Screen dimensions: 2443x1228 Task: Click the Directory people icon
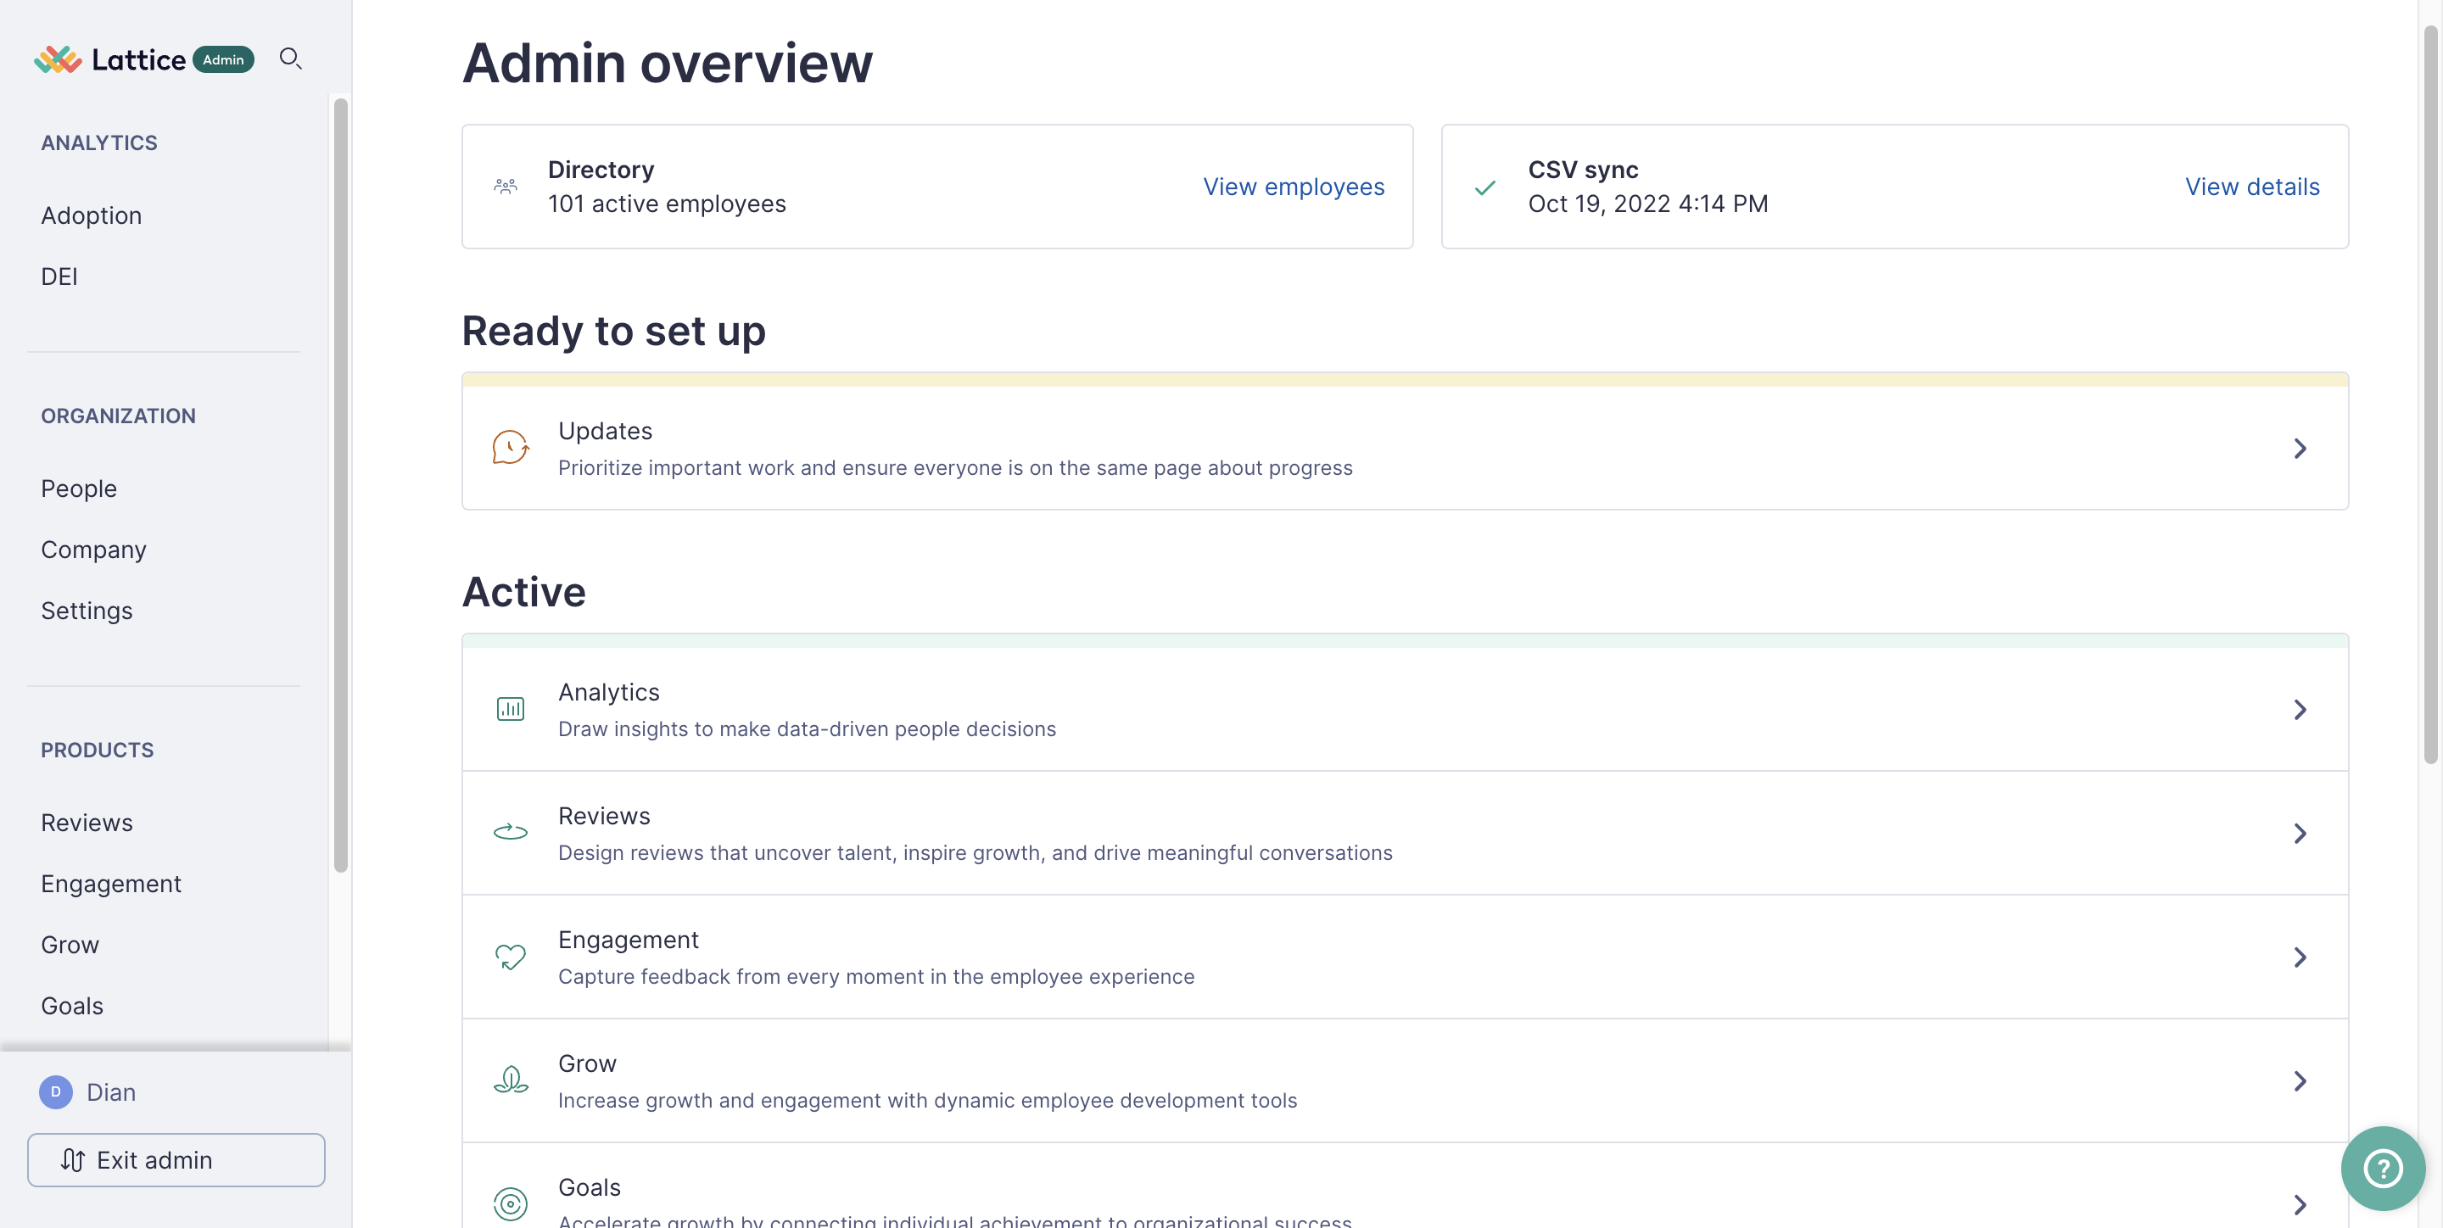(507, 186)
